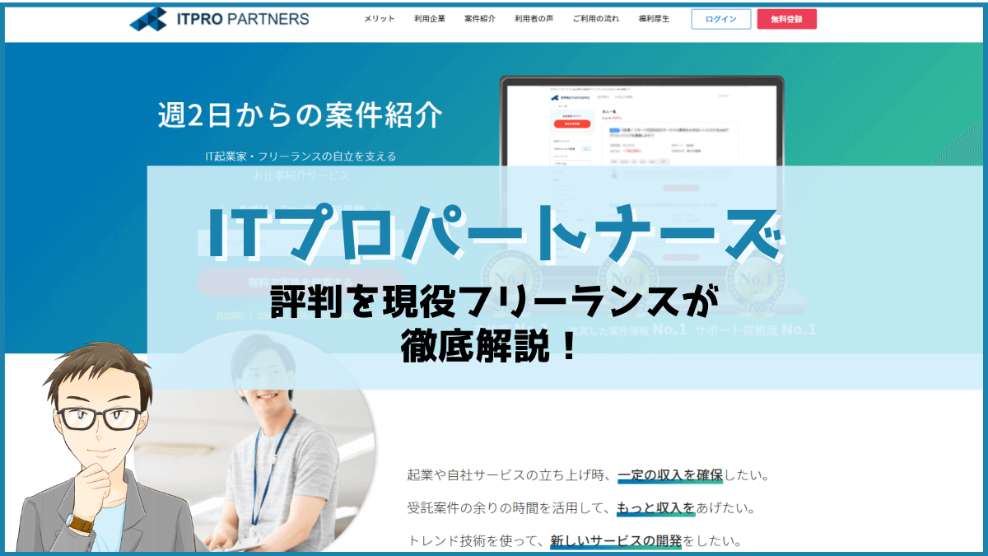Click the ITPRO PARTNERS logo
The height and width of the screenshot is (556, 988).
tap(220, 19)
